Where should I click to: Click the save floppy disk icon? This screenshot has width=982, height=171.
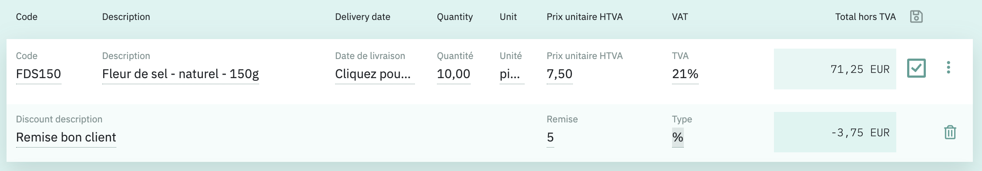[x=916, y=16]
